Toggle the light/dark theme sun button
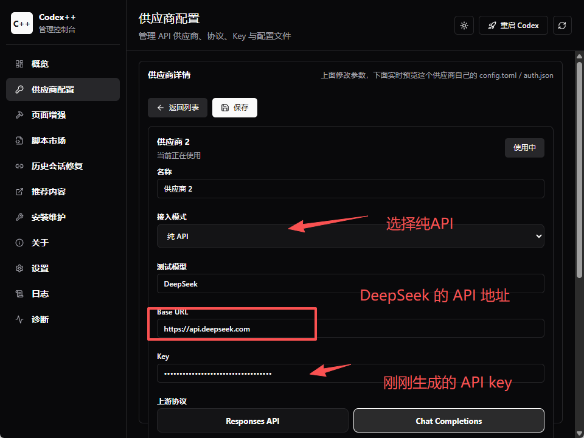 coord(464,26)
